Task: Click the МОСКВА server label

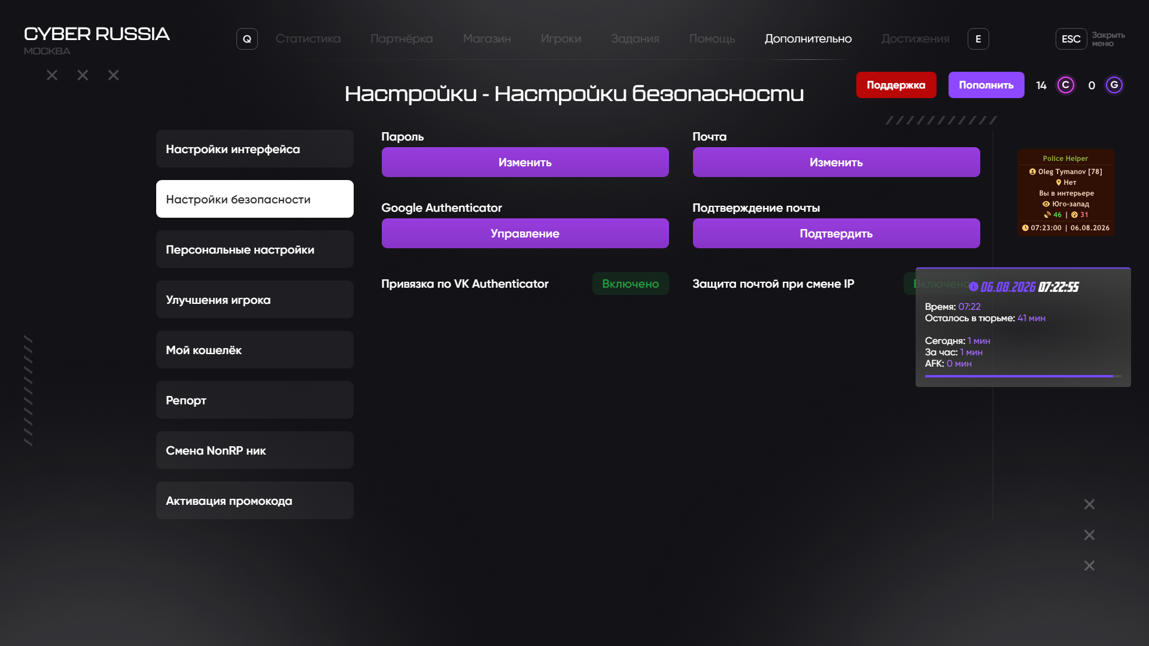Action: tap(47, 51)
